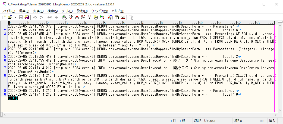283x124 pixels.
Task: Open Grep search folder-binoculars icon
Action: [x=96, y=17]
